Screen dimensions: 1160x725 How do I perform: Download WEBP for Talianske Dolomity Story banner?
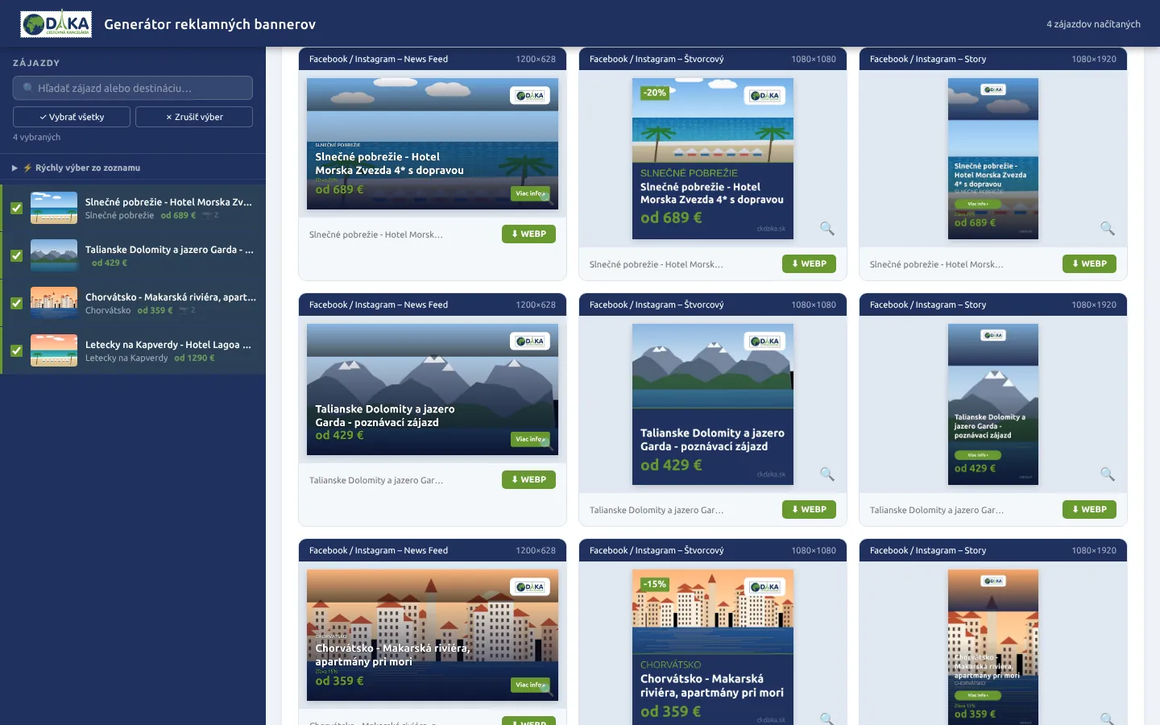click(1089, 509)
